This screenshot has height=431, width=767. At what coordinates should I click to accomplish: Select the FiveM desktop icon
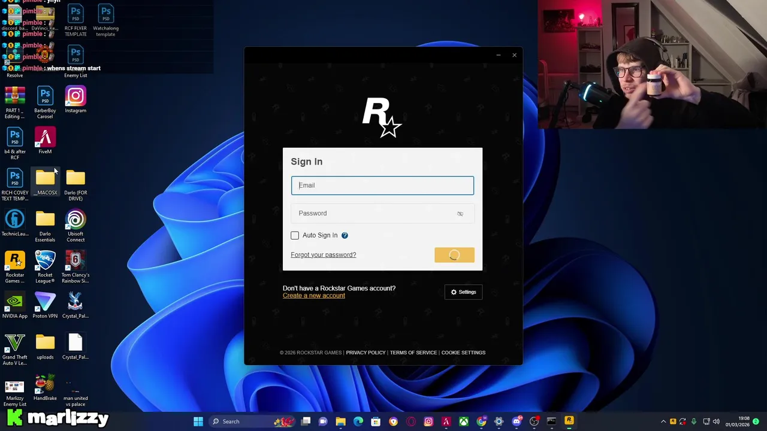(x=45, y=141)
